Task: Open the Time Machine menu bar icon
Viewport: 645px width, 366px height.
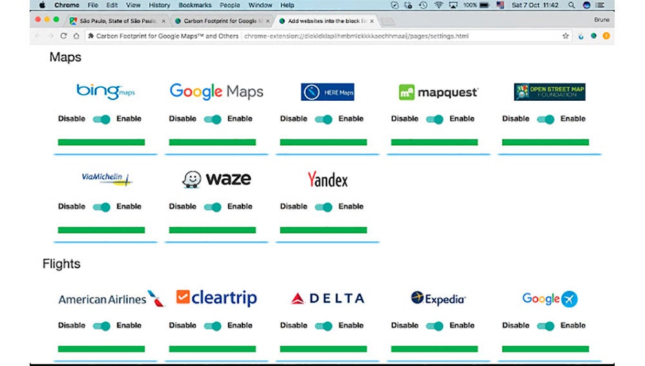Action: [x=423, y=5]
